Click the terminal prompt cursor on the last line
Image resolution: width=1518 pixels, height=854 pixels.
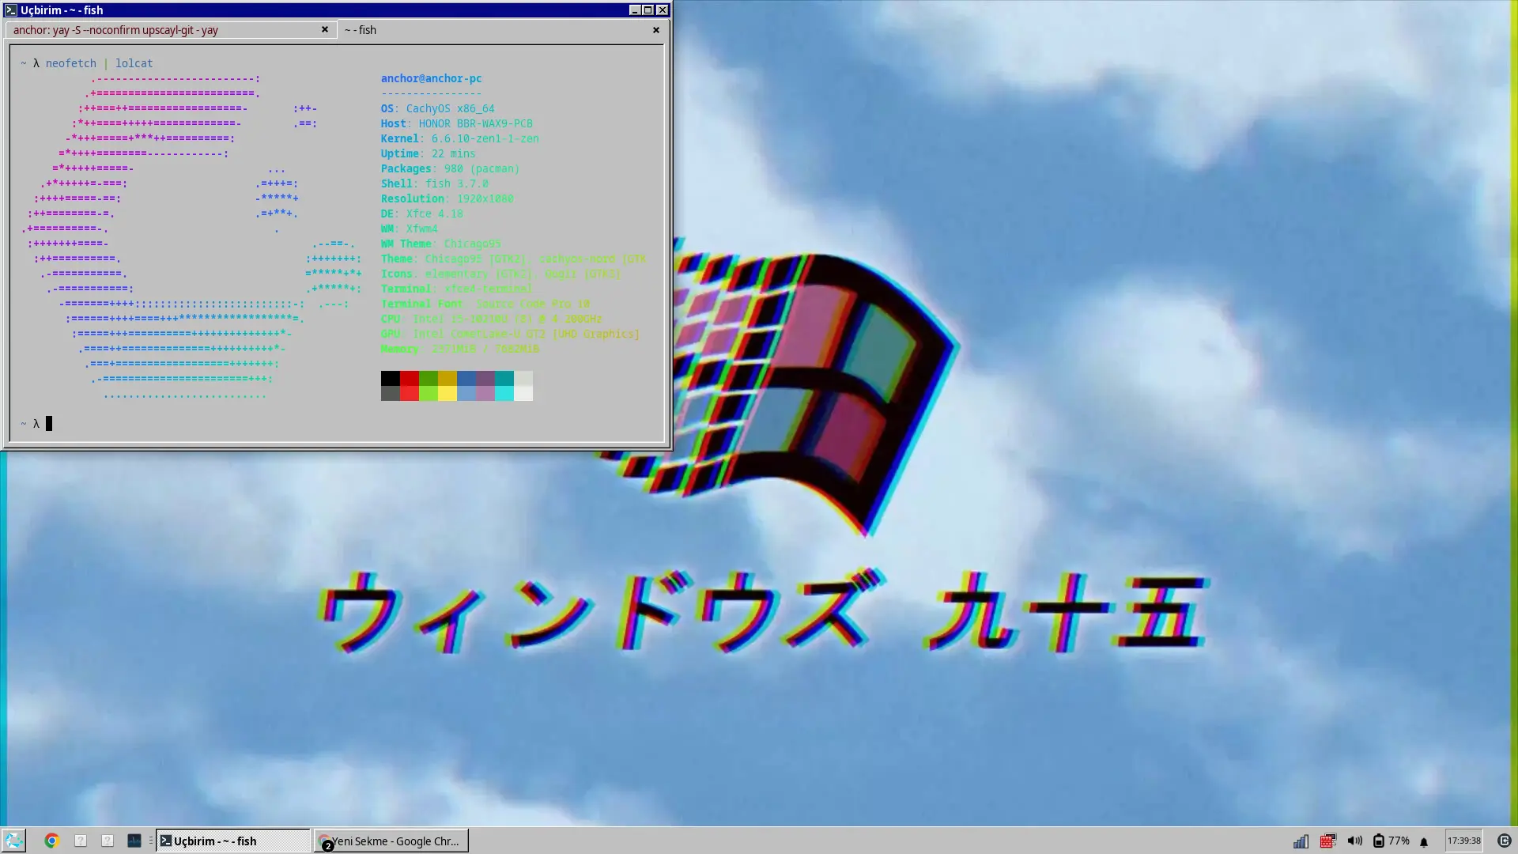[x=49, y=424]
